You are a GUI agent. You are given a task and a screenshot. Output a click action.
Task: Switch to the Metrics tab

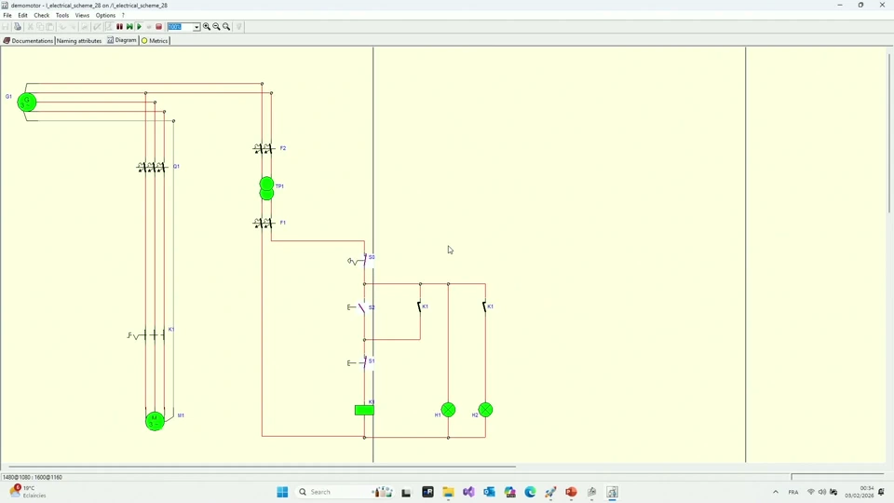point(155,40)
